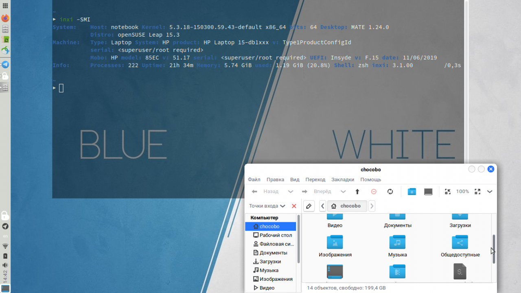Click the chocobo path bar button
521x293 pixels.
click(x=347, y=206)
